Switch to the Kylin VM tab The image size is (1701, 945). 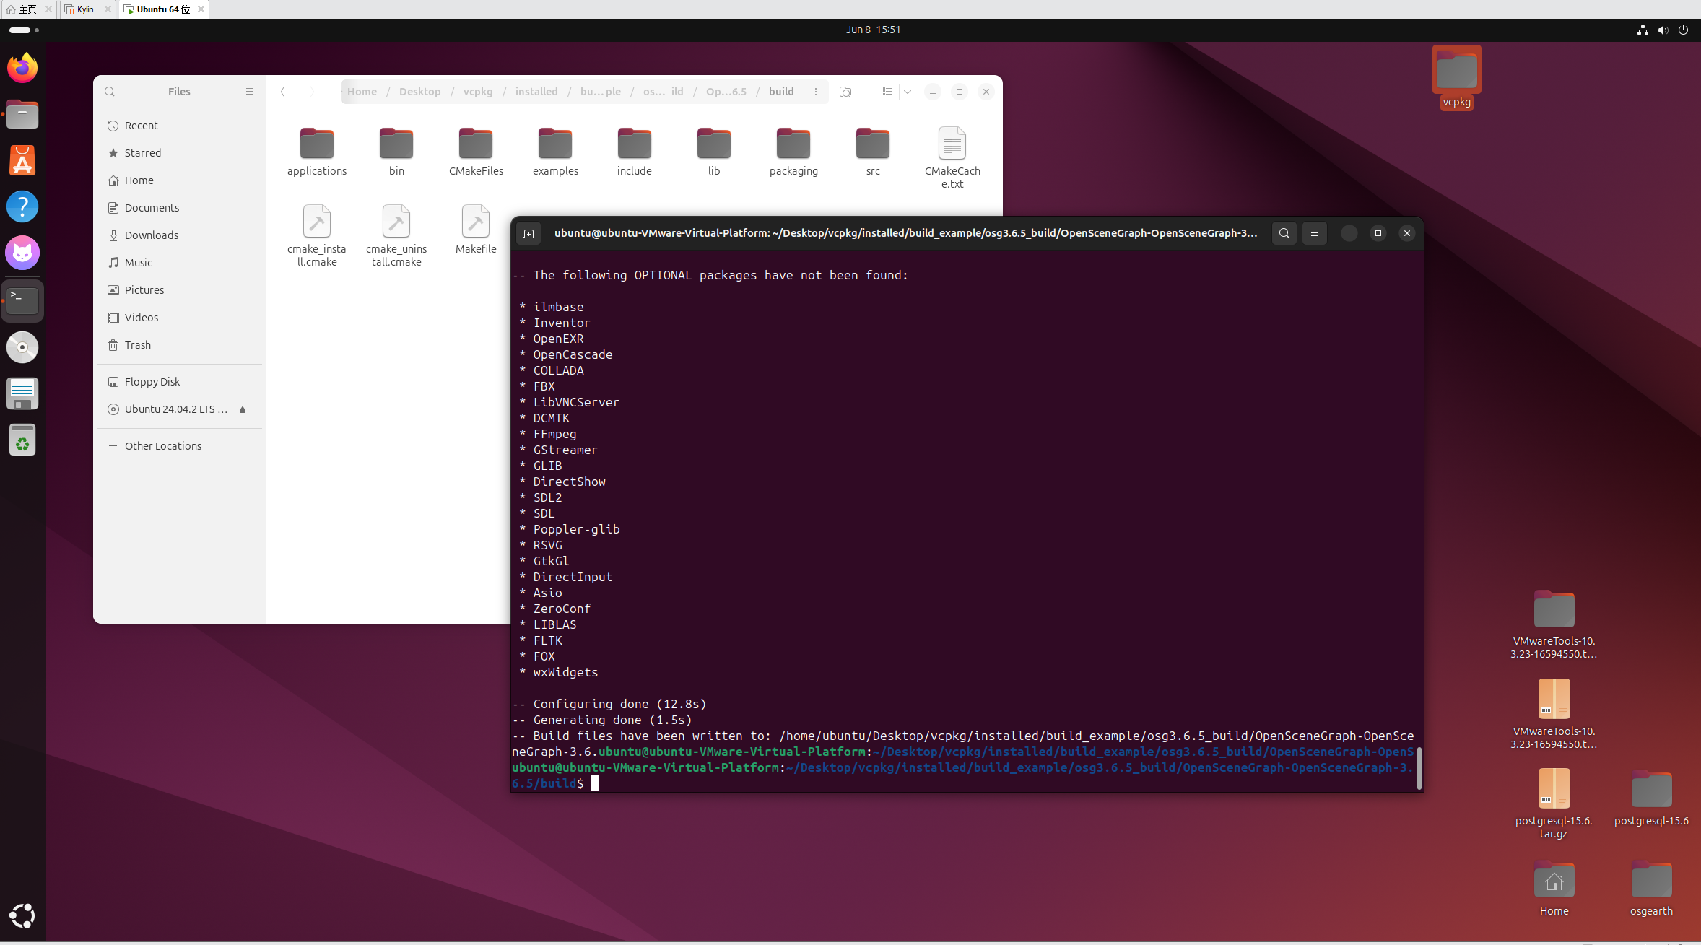[x=85, y=9]
